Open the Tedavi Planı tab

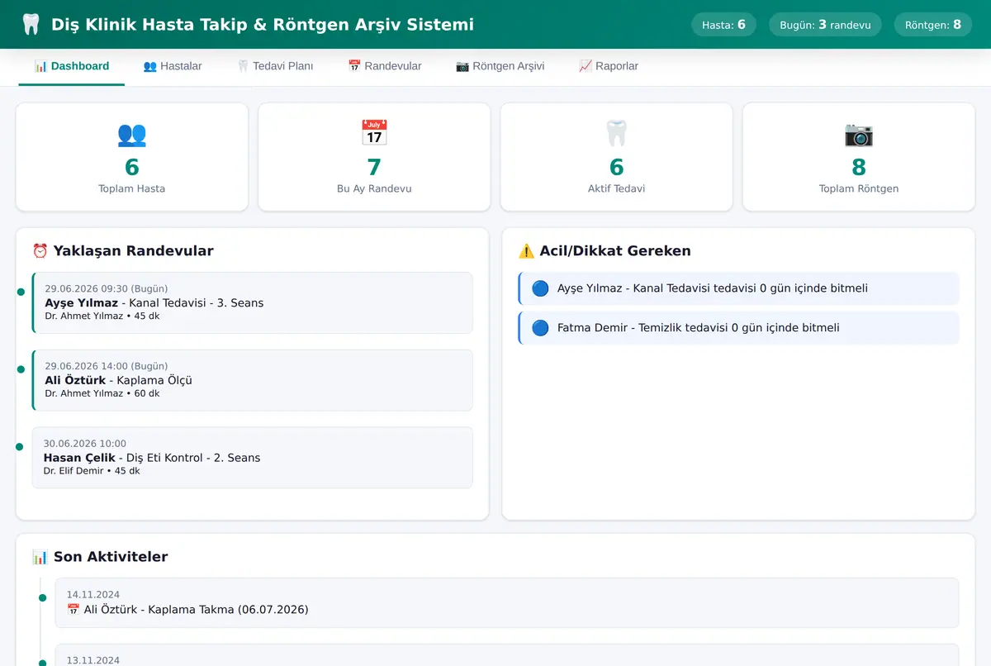(275, 66)
